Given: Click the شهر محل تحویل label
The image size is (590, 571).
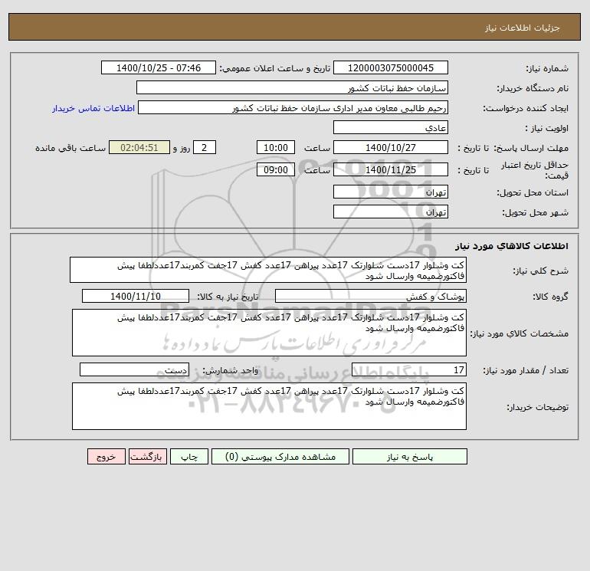Looking at the screenshot, I should 536,212.
